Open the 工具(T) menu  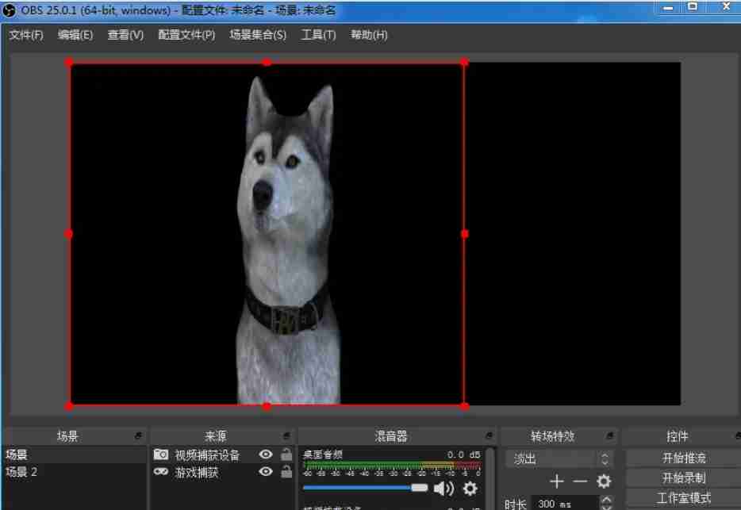318,35
